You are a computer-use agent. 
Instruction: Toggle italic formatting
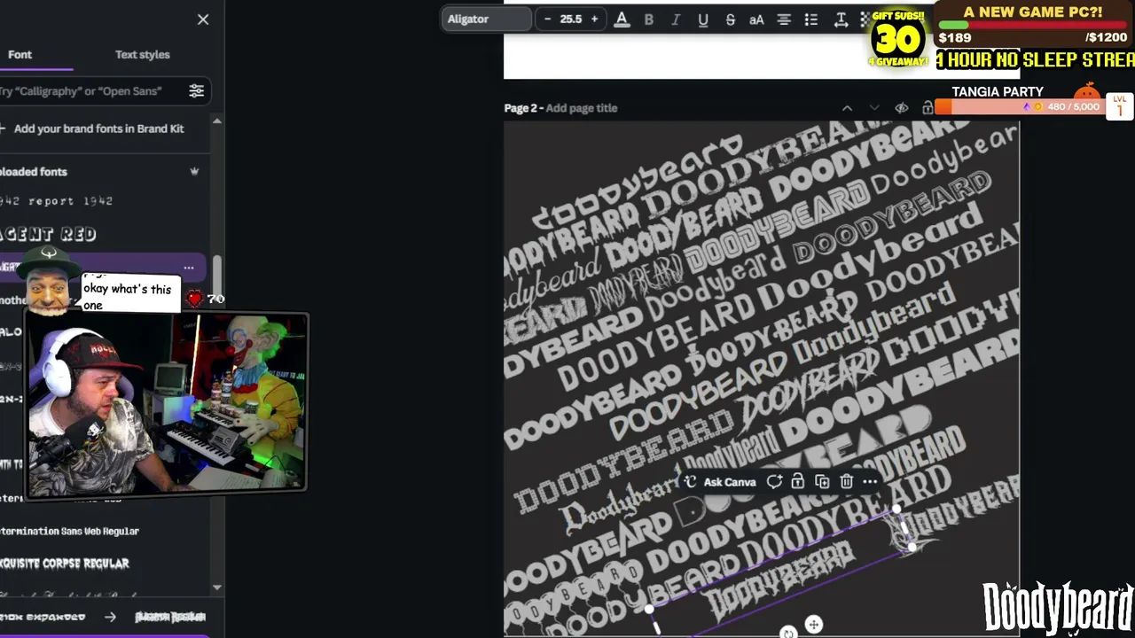[x=676, y=19]
